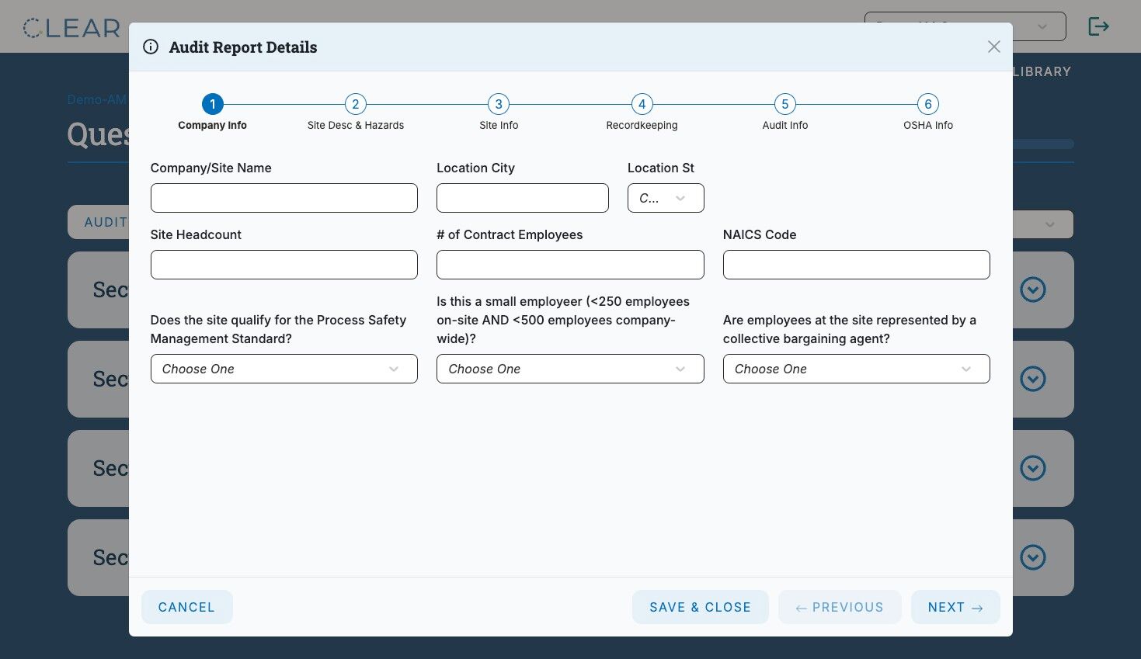Click the info icon beside Audit Report Details
Viewport: 1141px width, 659px height.
click(151, 47)
